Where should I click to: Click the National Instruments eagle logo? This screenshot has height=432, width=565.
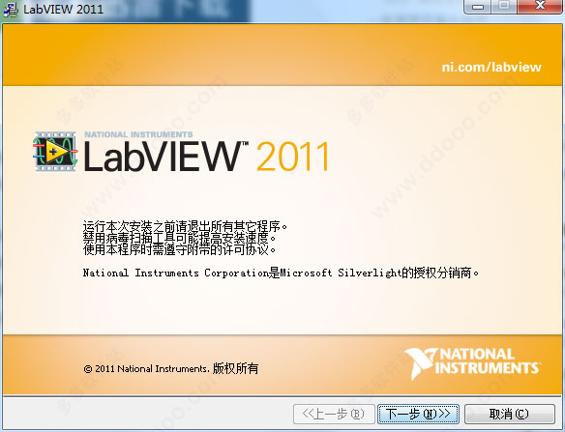tap(420, 363)
